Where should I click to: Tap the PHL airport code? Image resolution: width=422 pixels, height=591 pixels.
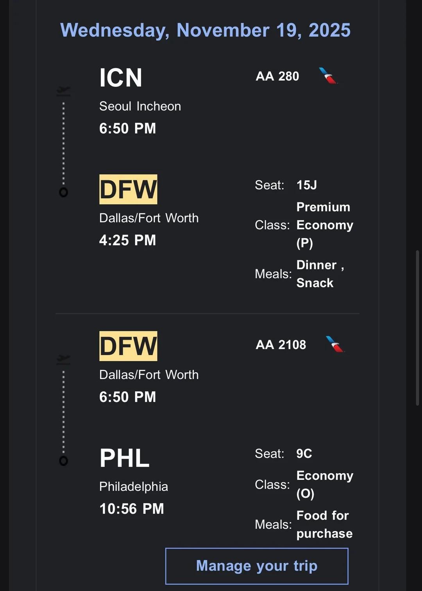pos(125,458)
